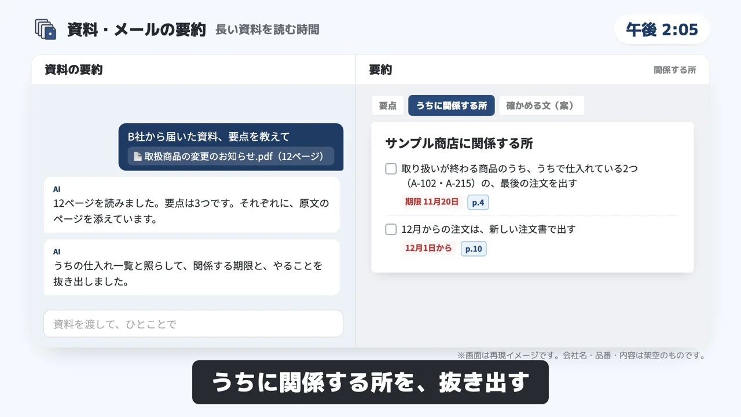
Task: Click the 午後 2:05 clock display
Action: pos(662,30)
